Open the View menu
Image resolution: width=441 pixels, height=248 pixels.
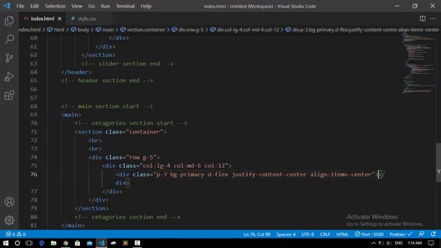[x=76, y=6]
